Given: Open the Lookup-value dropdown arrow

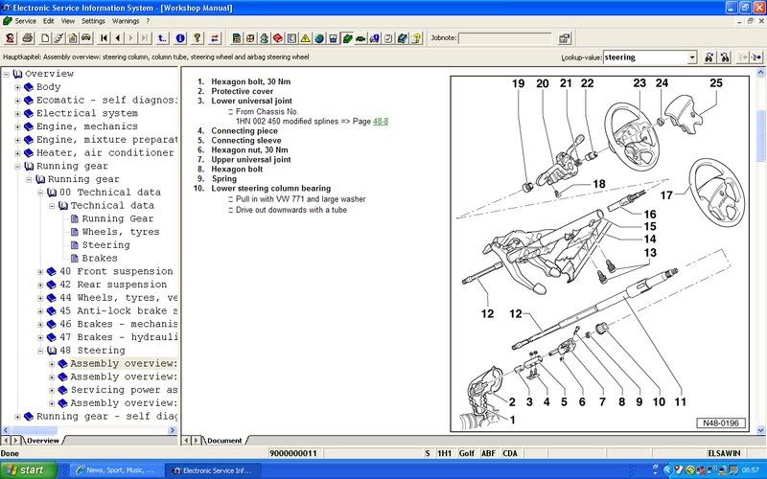Looking at the screenshot, I should 692,57.
